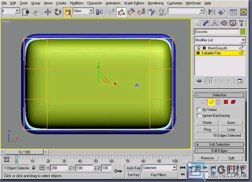
Task: Open the Layer Manager icon
Action: pos(233,12)
